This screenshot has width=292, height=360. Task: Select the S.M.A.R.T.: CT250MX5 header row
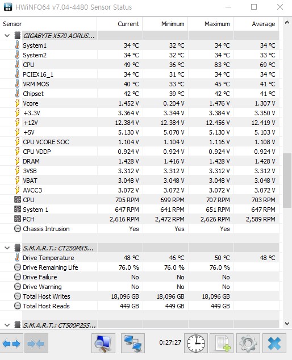139,248
